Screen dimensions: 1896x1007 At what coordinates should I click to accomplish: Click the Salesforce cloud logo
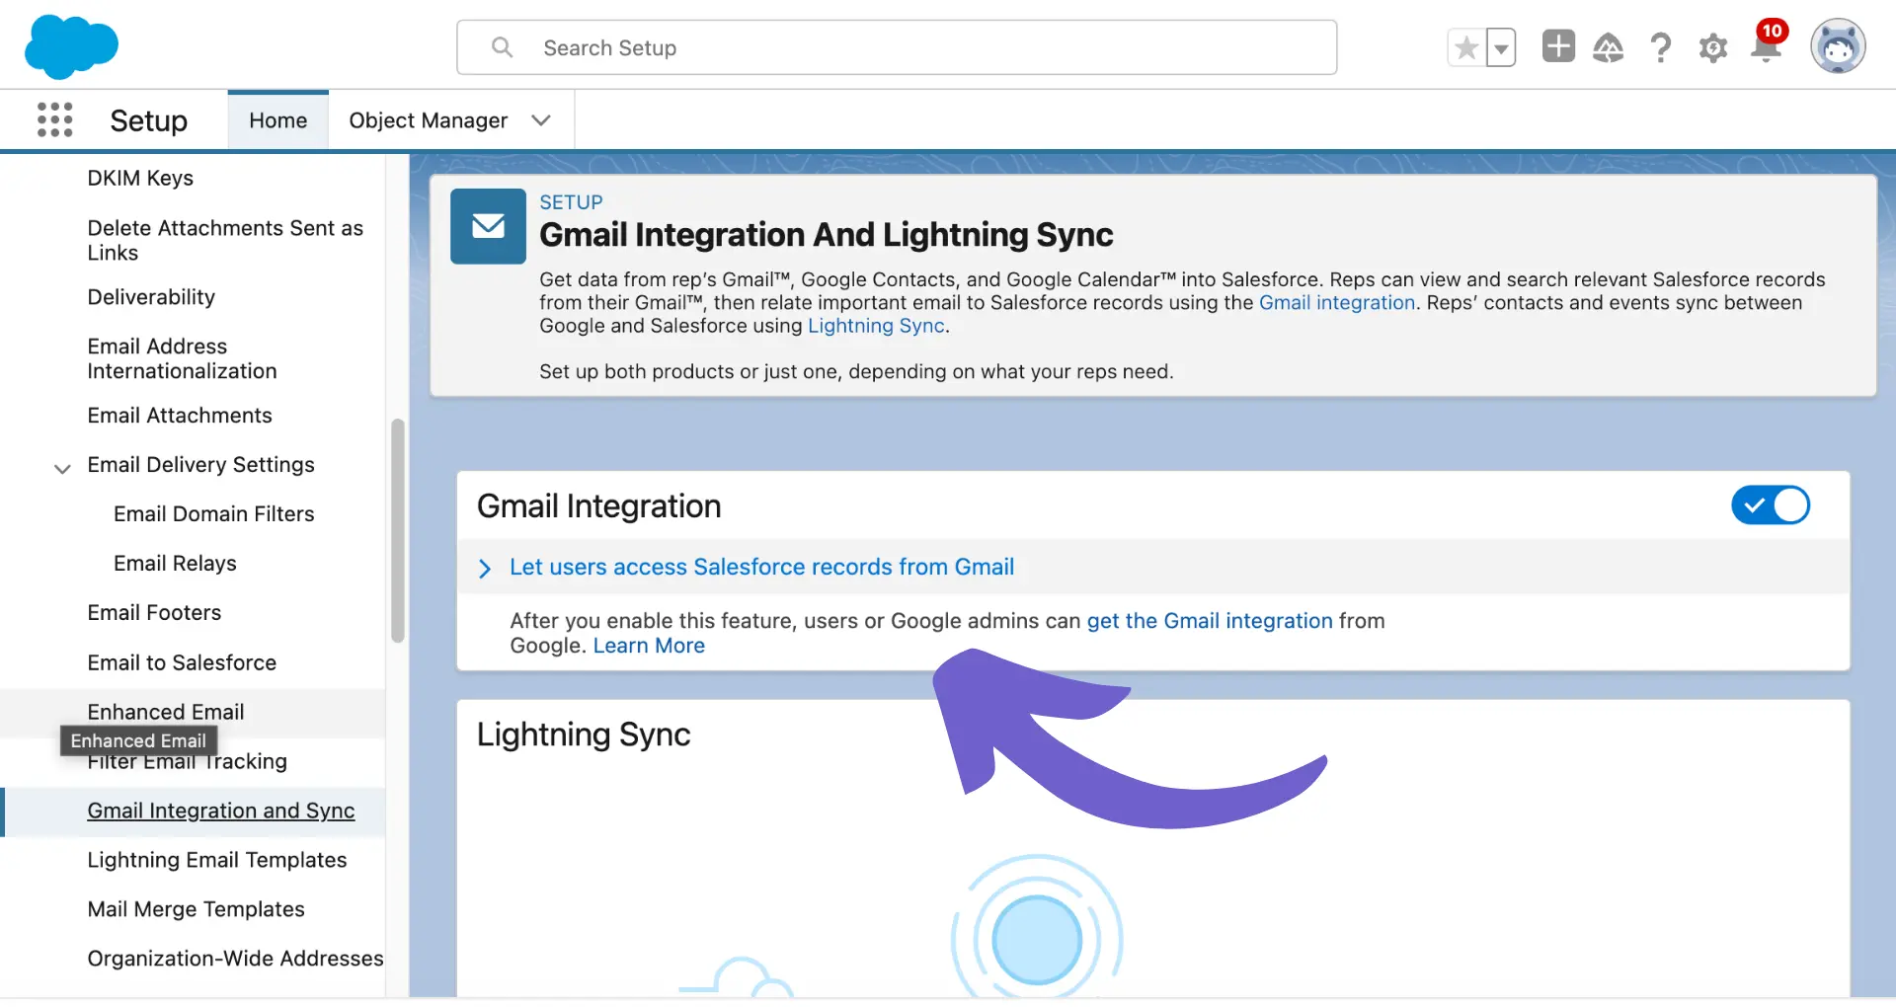pyautogui.click(x=71, y=46)
